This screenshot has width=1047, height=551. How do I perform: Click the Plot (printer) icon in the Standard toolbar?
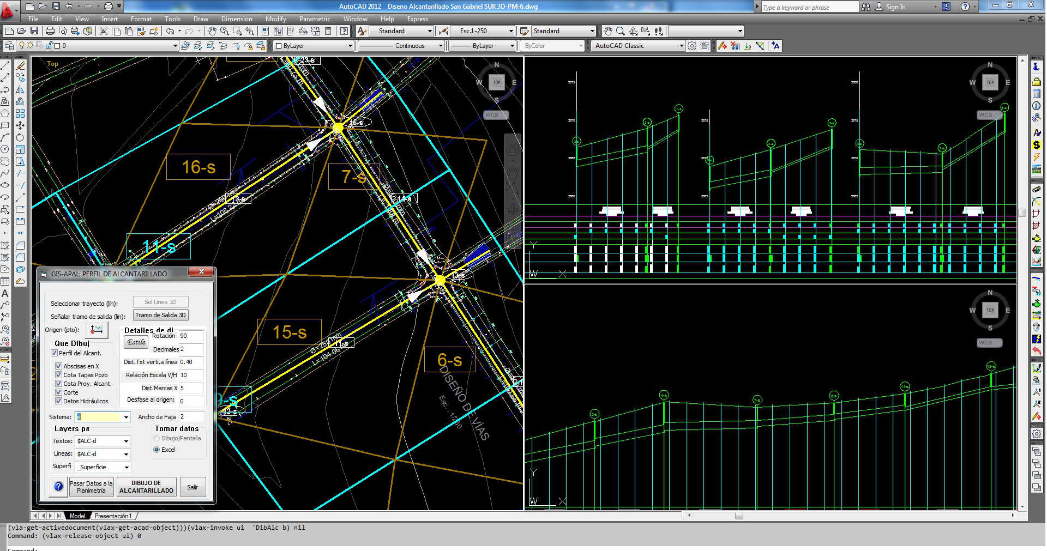(50, 31)
